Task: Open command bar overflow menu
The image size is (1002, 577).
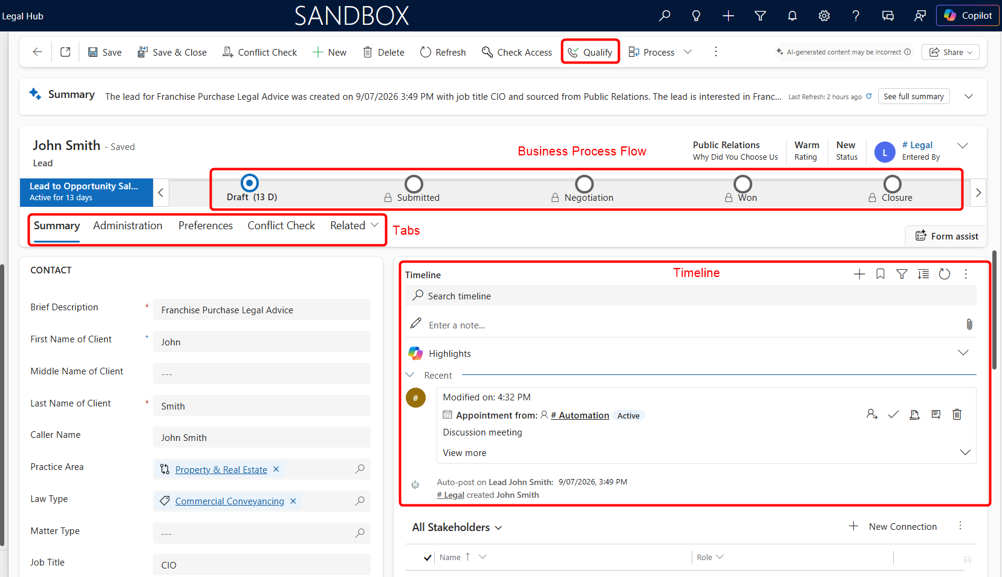Action: [716, 52]
